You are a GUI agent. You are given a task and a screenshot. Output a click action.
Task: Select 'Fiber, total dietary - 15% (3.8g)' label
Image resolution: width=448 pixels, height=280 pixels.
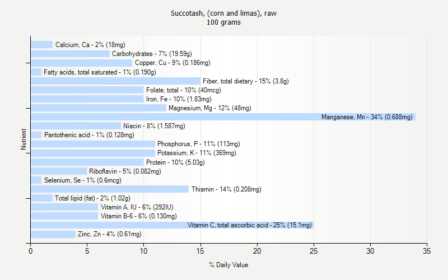pos(246,81)
